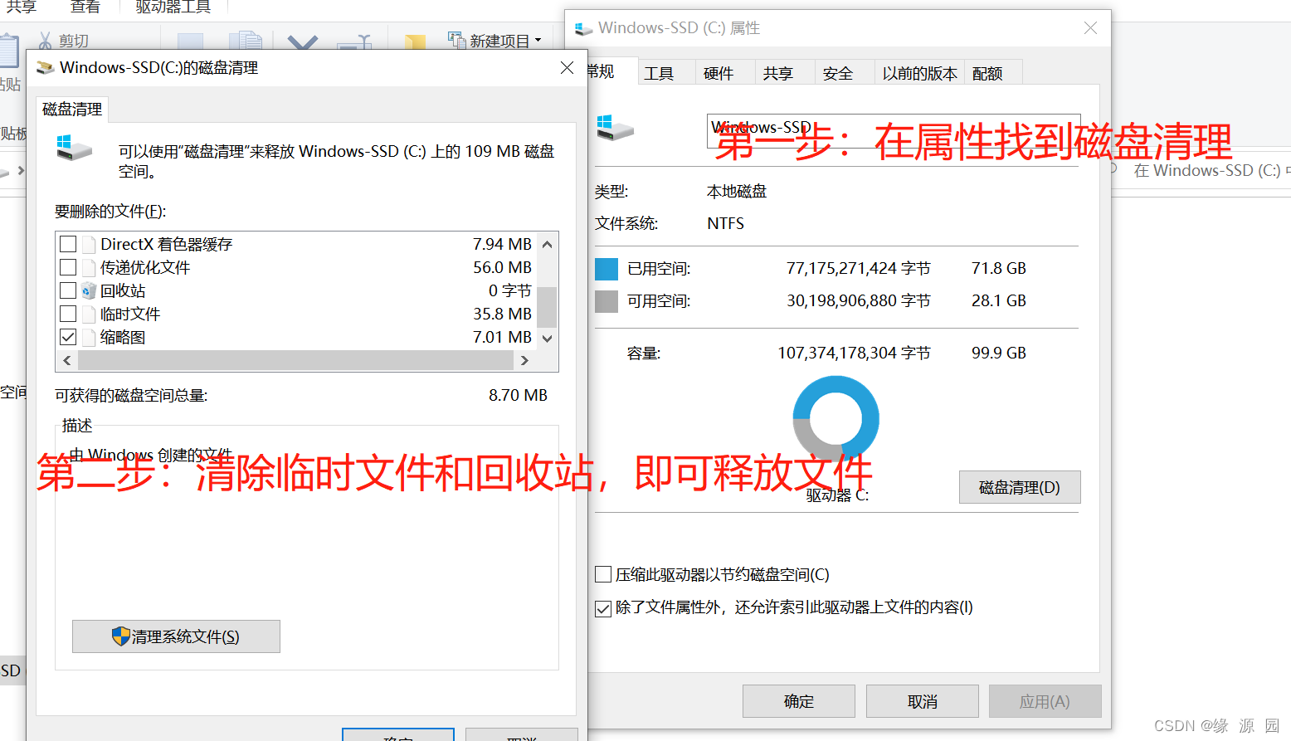Open the 查看 ribbon tab in Explorer

(85, 7)
